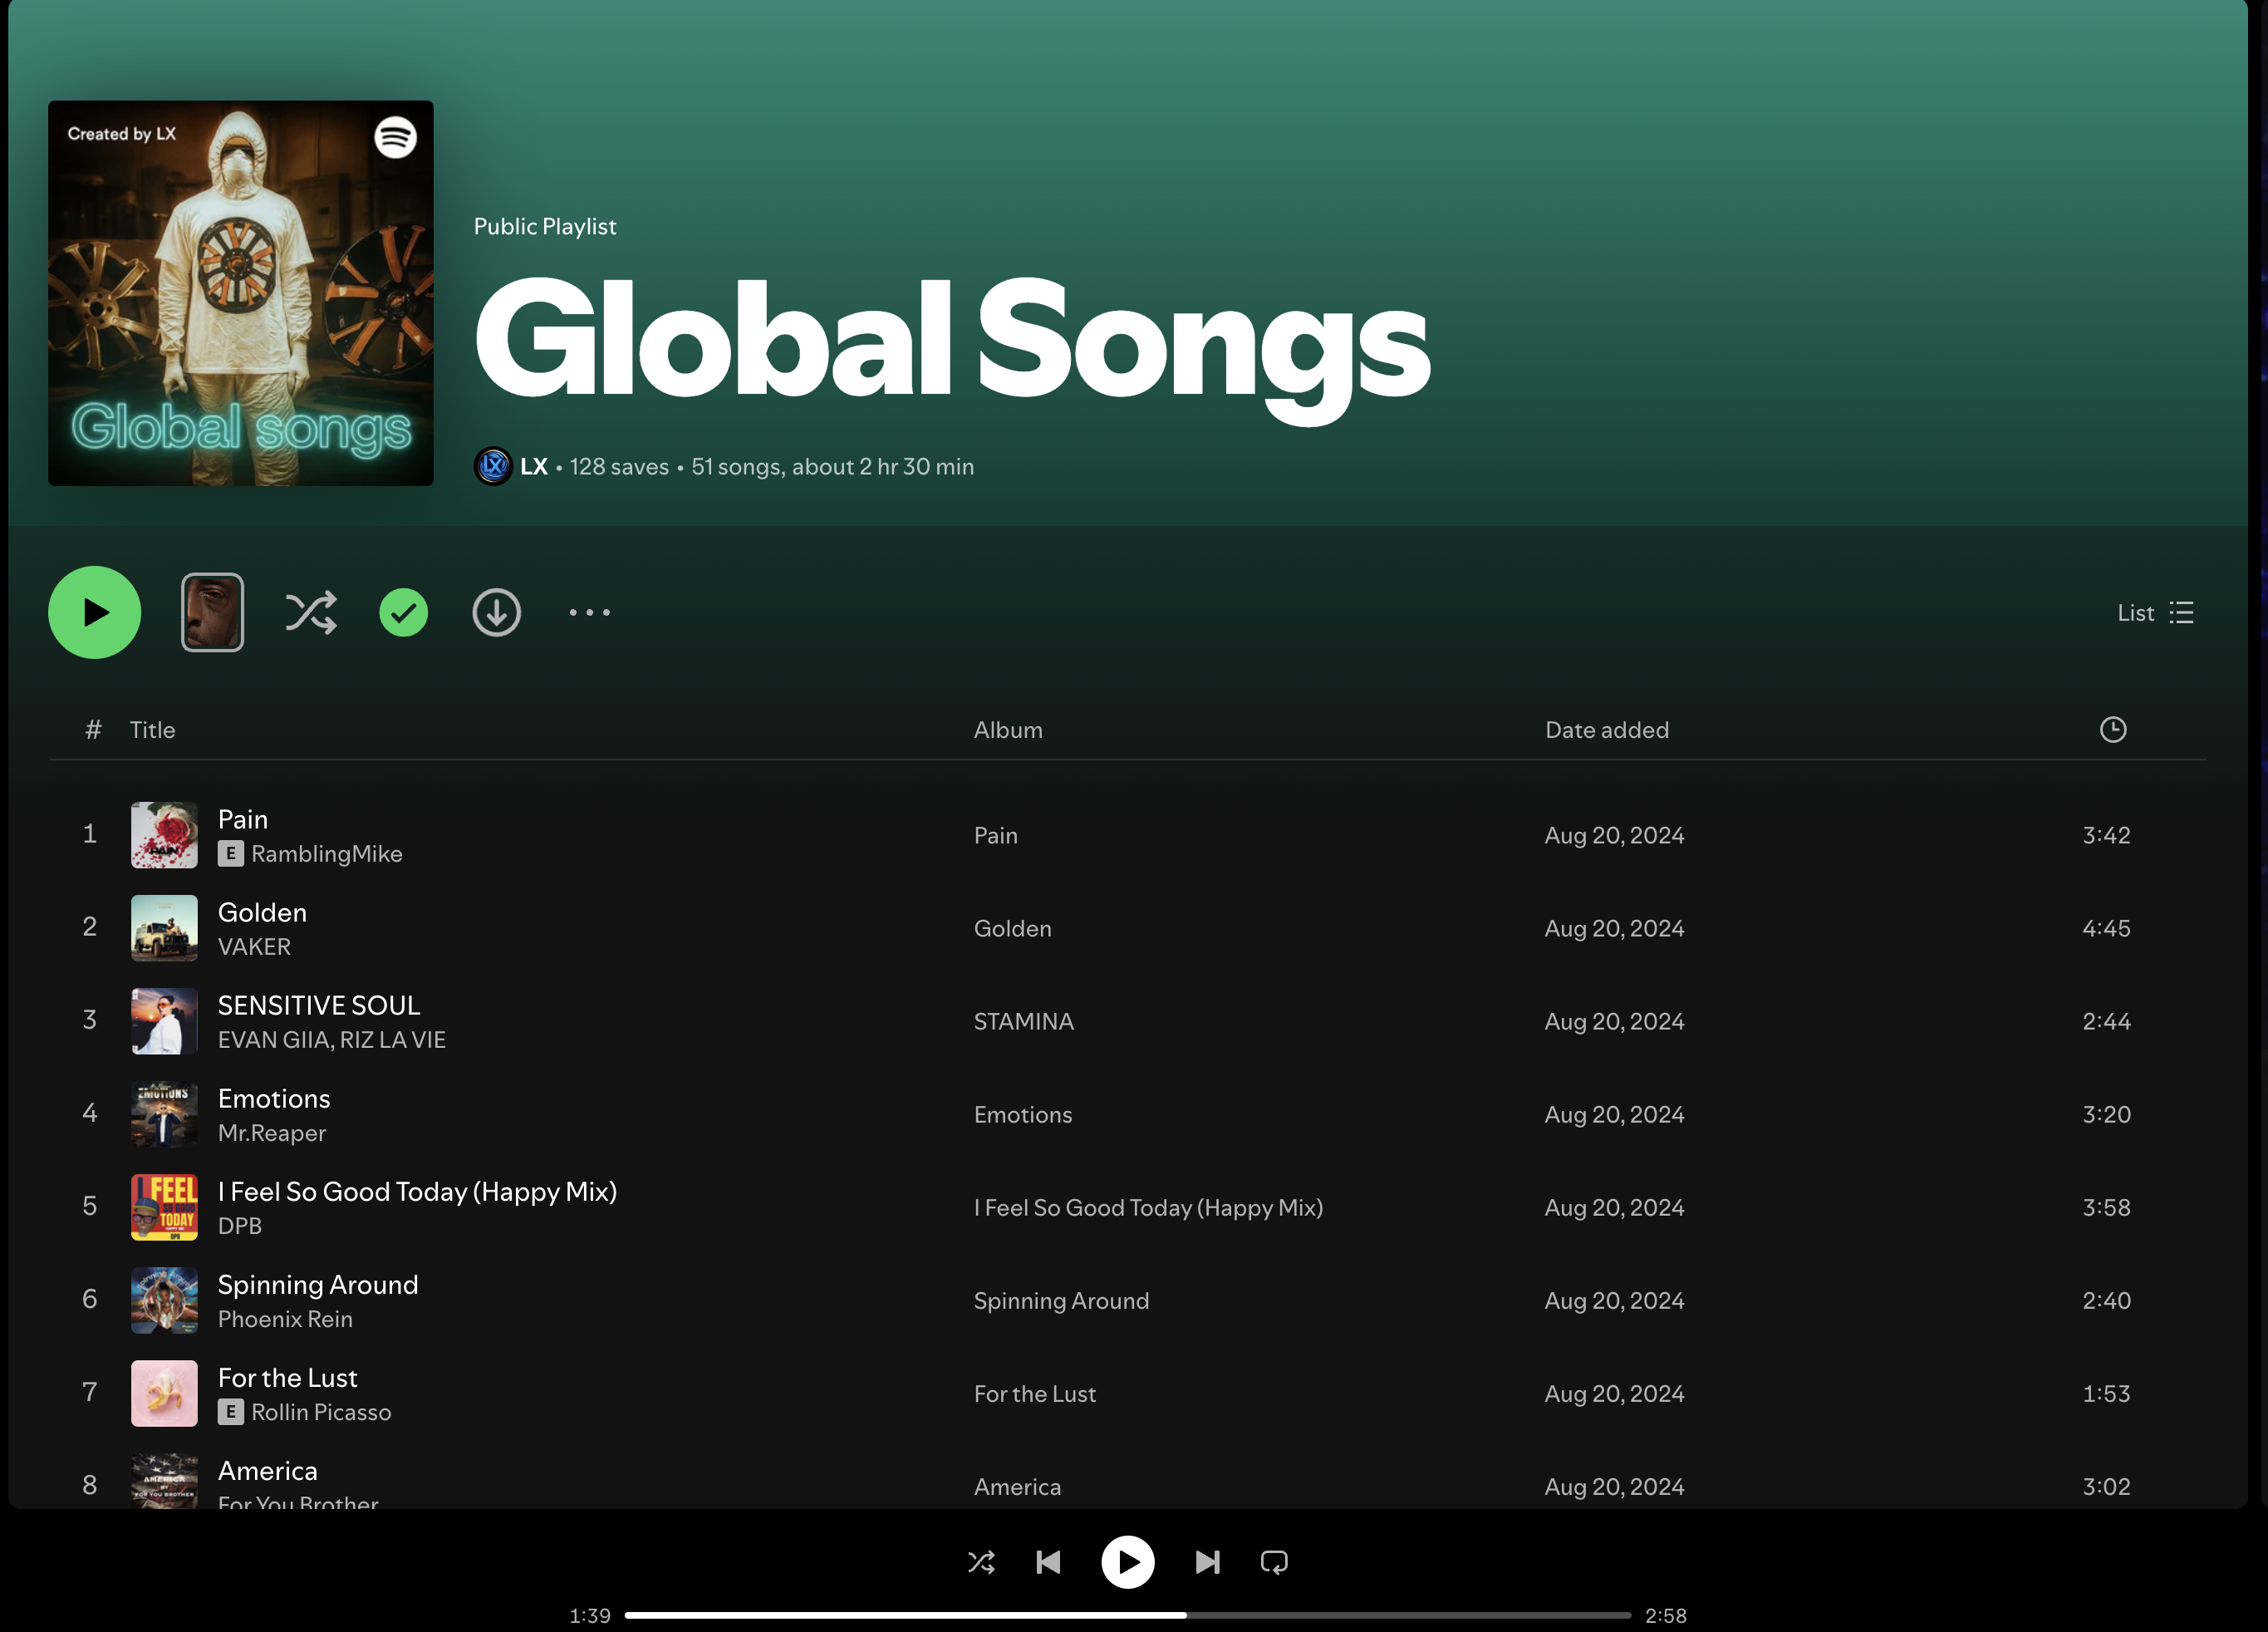Open RamblingMike artist link
The height and width of the screenshot is (1632, 2268).
point(326,854)
